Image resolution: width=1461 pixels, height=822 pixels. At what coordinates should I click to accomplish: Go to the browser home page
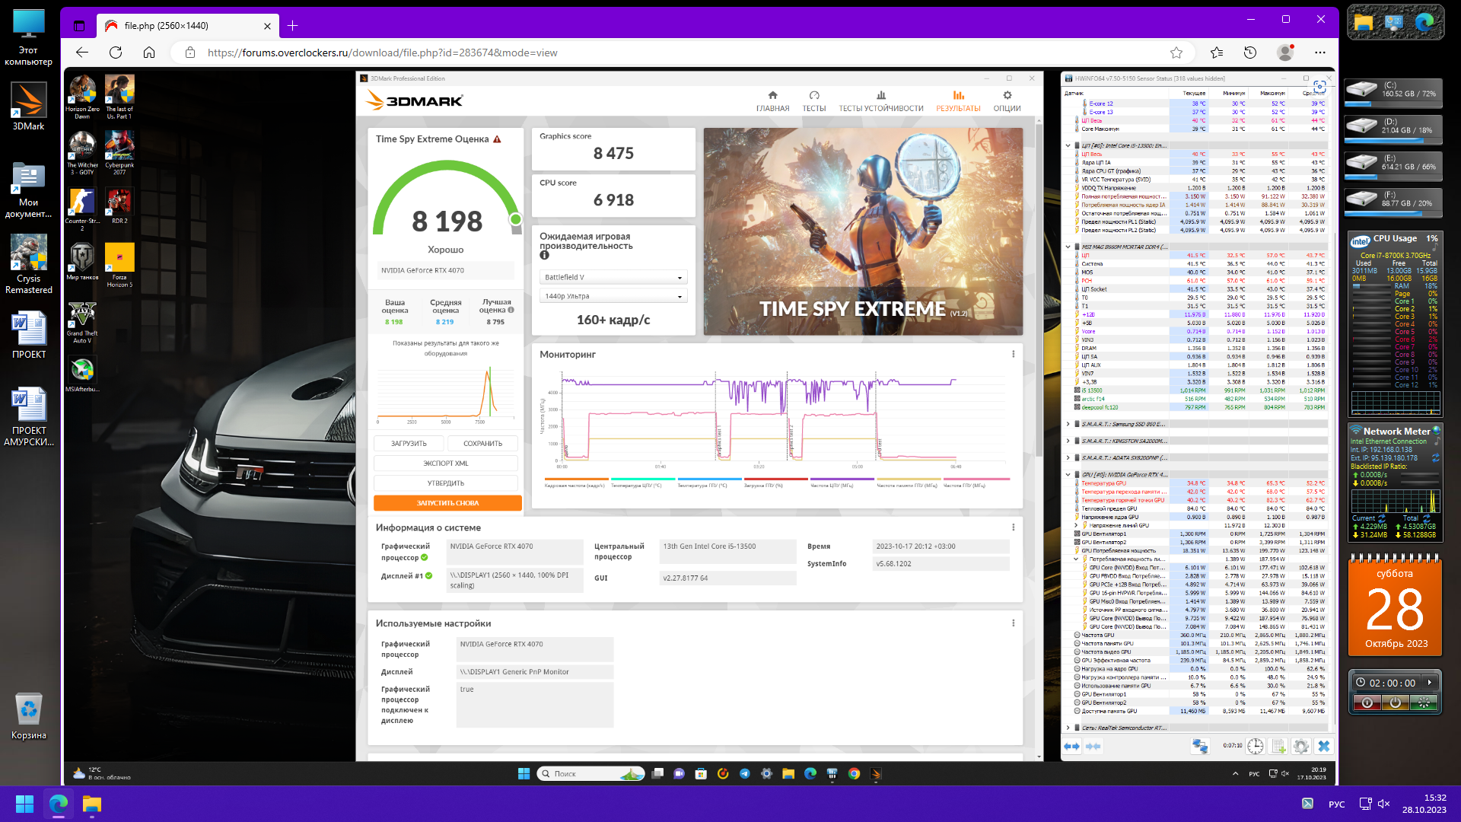click(149, 53)
